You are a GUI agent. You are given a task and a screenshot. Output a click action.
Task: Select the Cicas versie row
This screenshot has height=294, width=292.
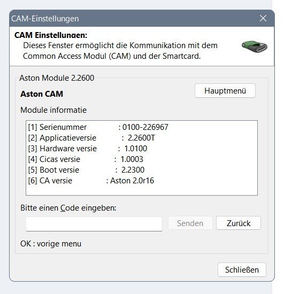pos(86,159)
